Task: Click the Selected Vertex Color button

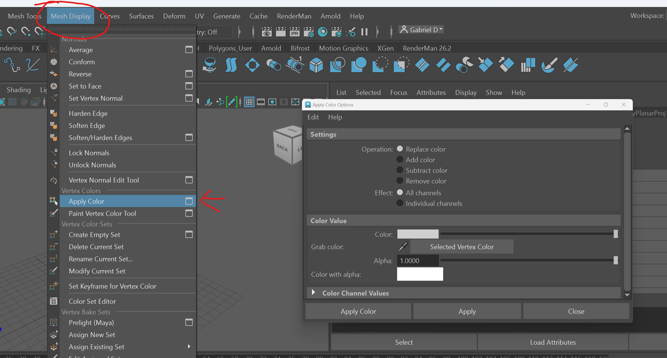Action: [x=462, y=247]
